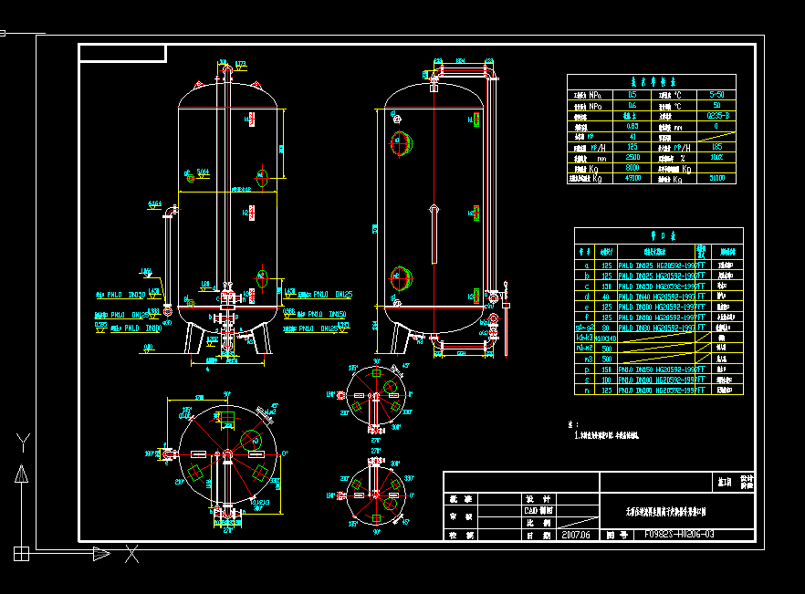Select the date value 2007.06 in title block
Screen dimensions: 805x594
click(576, 535)
